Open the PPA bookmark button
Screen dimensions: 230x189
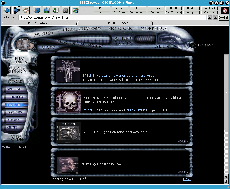[102, 8]
